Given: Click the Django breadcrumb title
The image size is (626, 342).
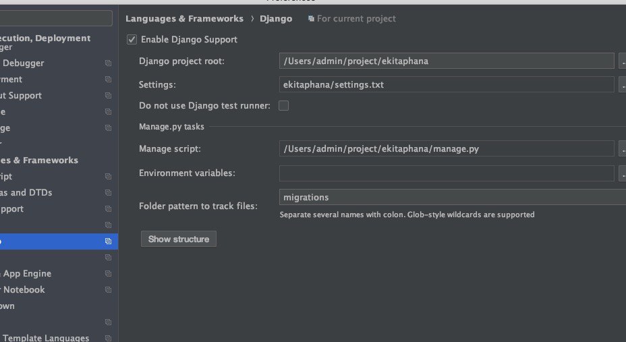Looking at the screenshot, I should pyautogui.click(x=276, y=19).
